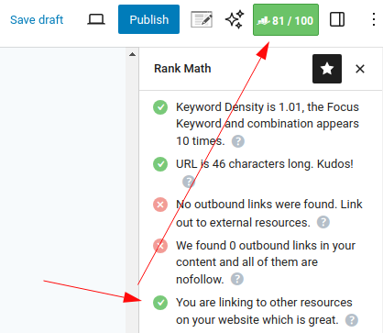Open help icon for URL length
This screenshot has width=383, height=333.
click(x=189, y=182)
